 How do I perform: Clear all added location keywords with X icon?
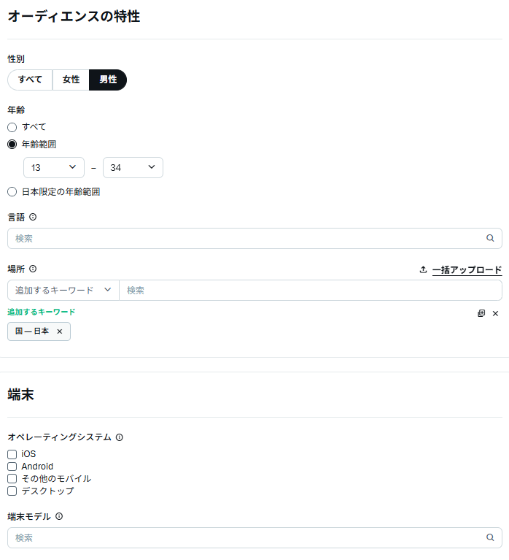(495, 313)
